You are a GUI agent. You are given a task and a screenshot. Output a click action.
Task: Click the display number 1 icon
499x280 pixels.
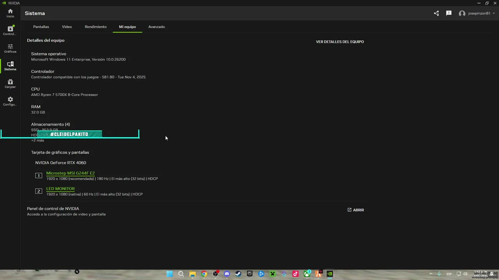39,175
